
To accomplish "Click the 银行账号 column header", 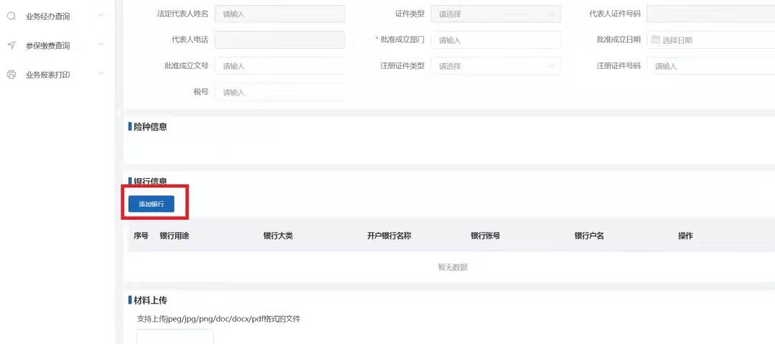I will [x=485, y=236].
